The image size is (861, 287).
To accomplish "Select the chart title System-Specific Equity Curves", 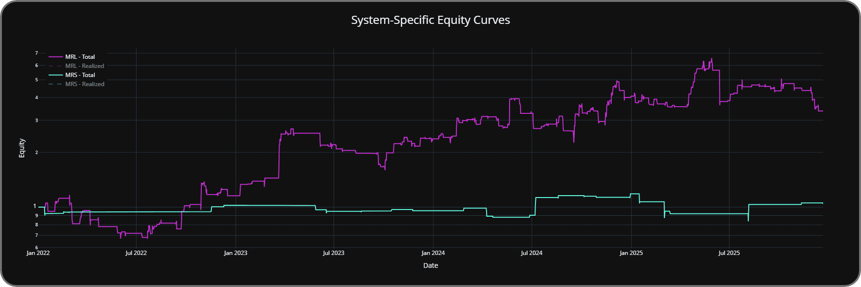I will click(x=430, y=20).
